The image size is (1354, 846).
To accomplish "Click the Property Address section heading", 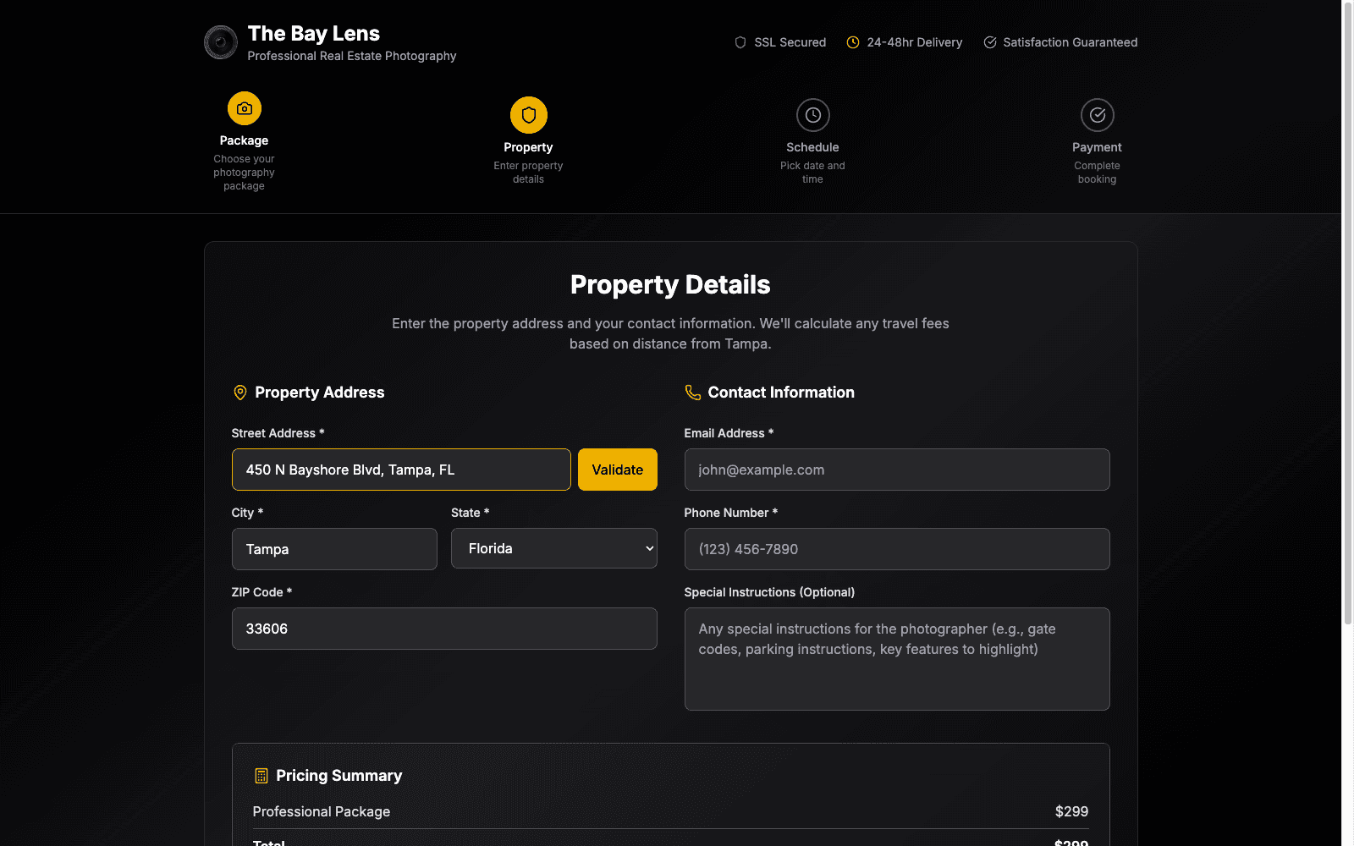I will pos(320,393).
